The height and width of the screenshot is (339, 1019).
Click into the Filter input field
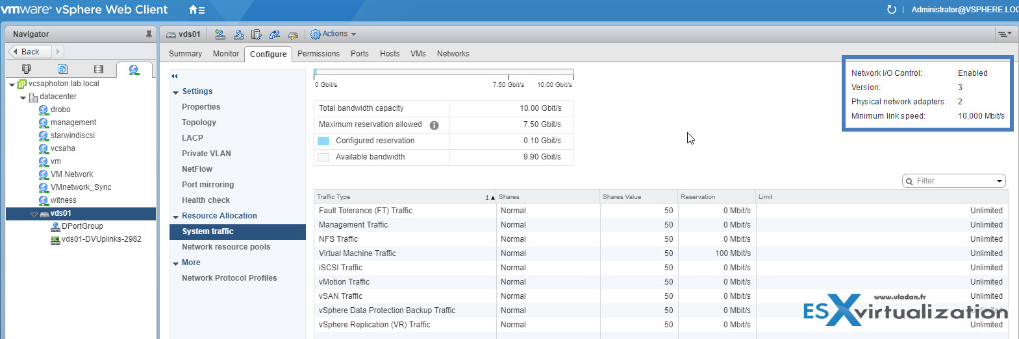(955, 181)
